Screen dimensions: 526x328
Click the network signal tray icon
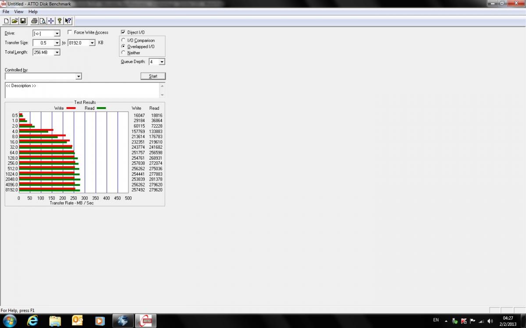(x=482, y=321)
